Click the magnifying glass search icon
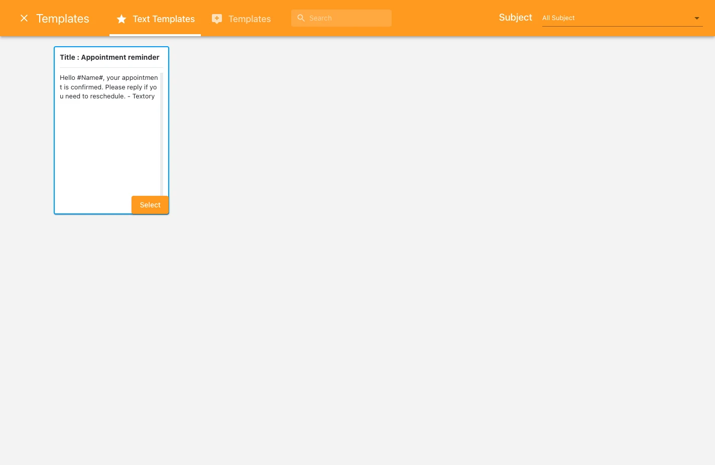This screenshot has width=715, height=465. (301, 18)
